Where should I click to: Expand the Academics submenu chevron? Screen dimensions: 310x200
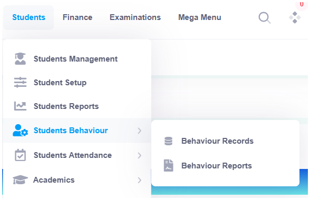click(140, 180)
